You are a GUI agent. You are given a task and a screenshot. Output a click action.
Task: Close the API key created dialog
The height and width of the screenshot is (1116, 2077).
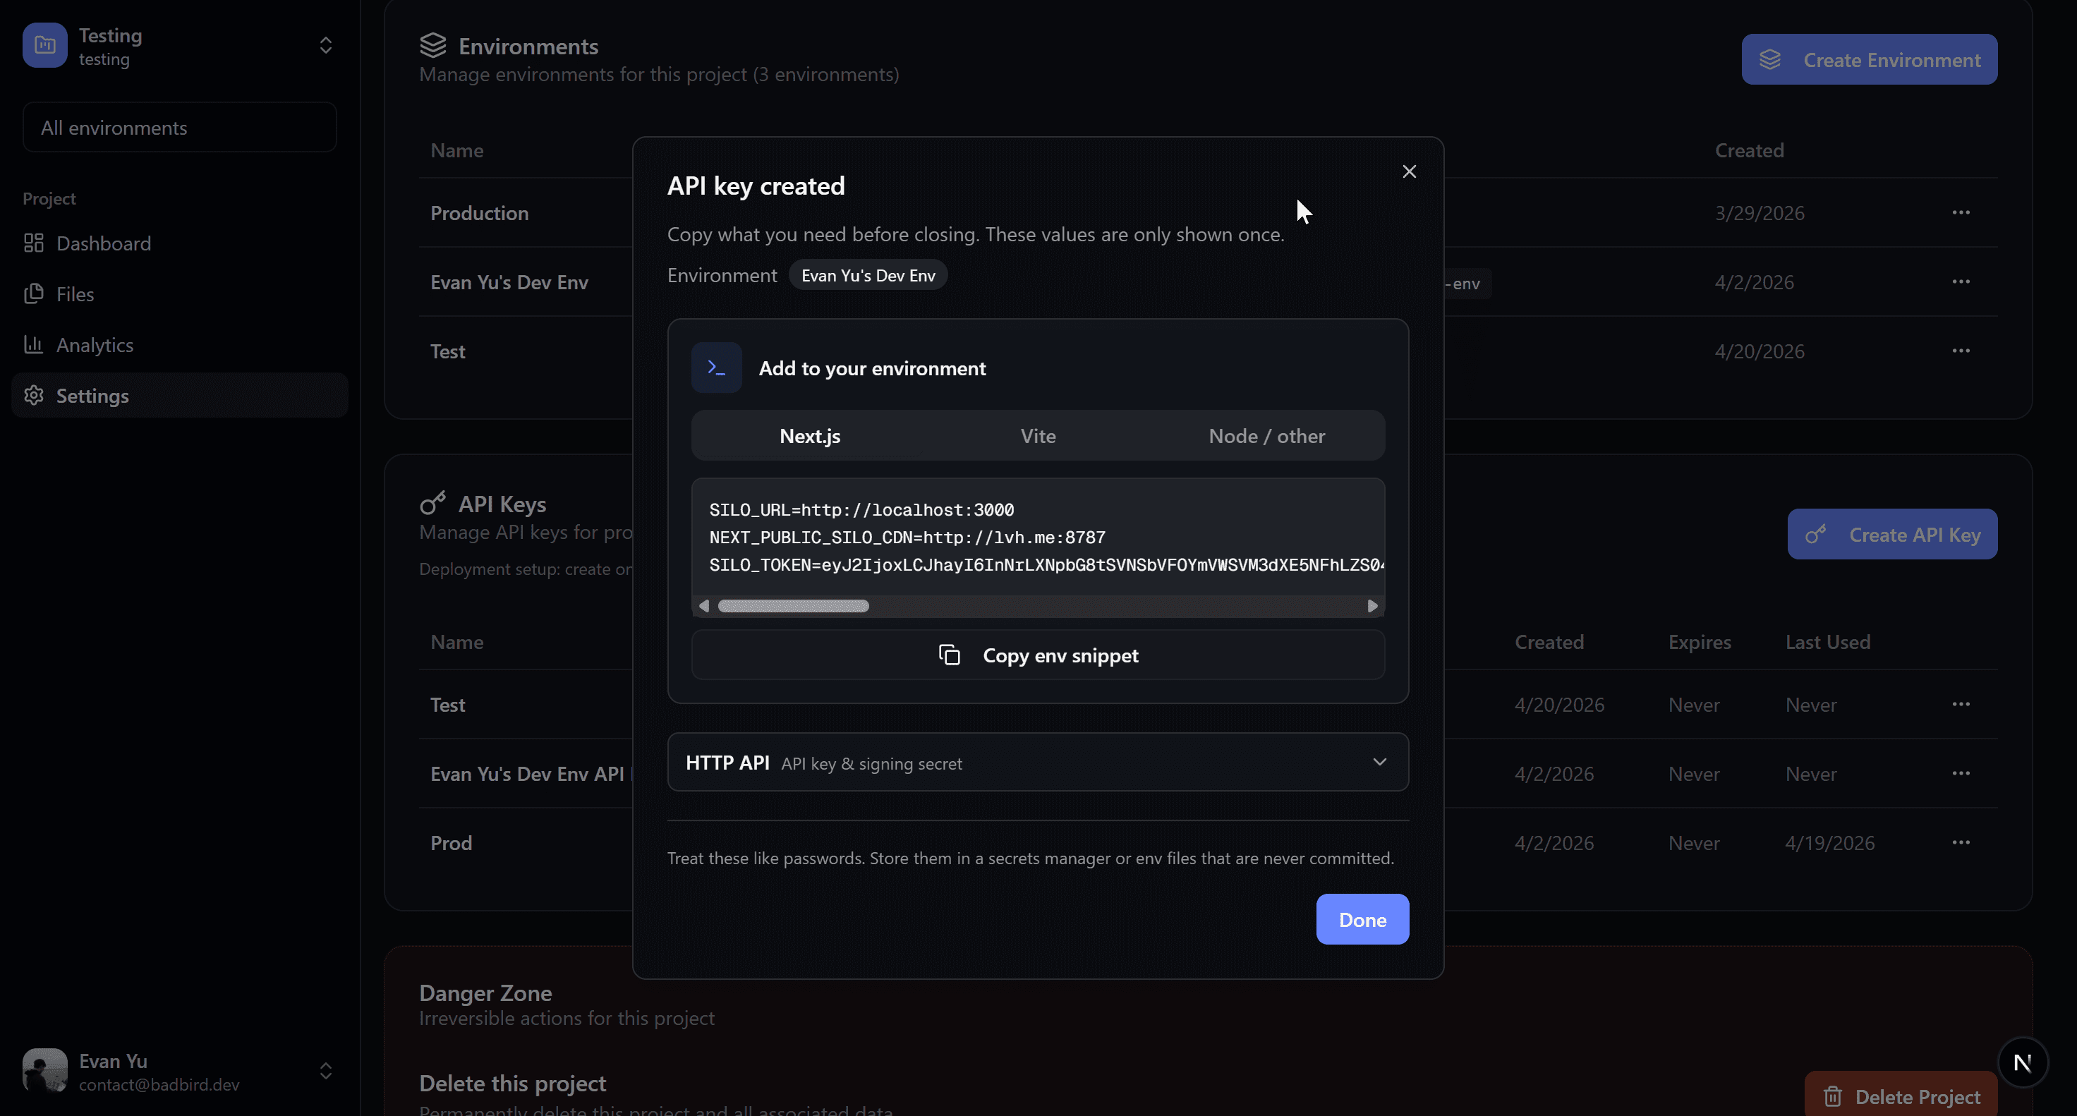(x=1409, y=171)
